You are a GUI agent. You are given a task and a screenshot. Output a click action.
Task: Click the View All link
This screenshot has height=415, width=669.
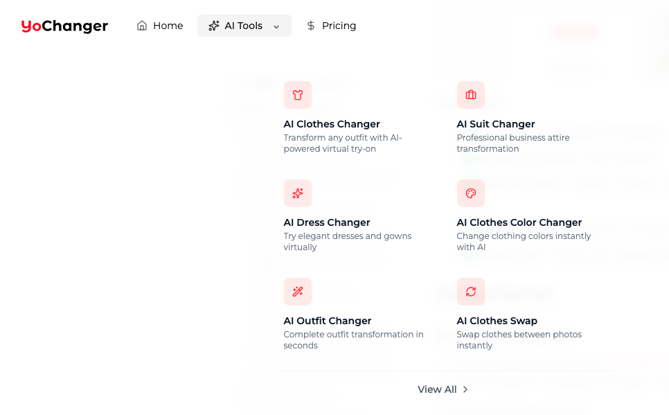pos(437,389)
